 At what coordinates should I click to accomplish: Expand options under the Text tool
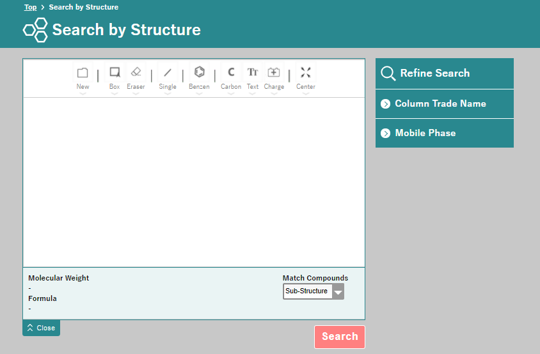253,93
